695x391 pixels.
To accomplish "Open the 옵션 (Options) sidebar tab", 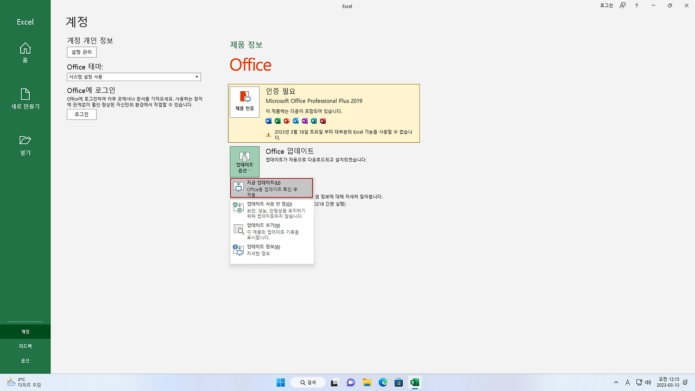I will pyautogui.click(x=25, y=361).
